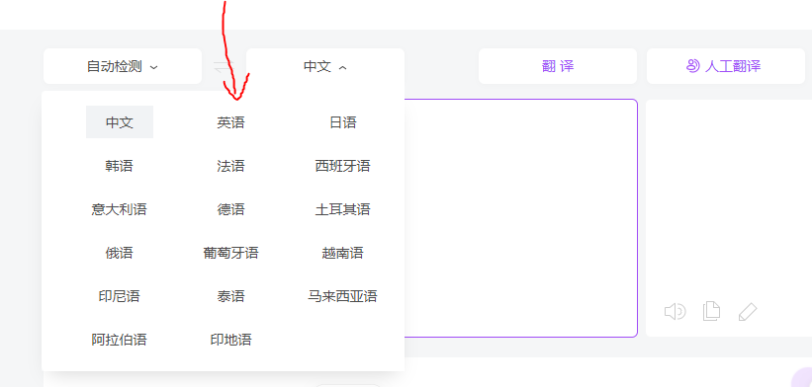Viewport: 812px width, 387px height.
Task: Pick 土耳其语 from the language menu
Action: [x=343, y=209]
